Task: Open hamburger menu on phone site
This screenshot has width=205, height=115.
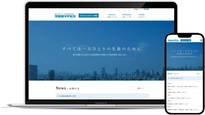Action: (x=201, y=40)
